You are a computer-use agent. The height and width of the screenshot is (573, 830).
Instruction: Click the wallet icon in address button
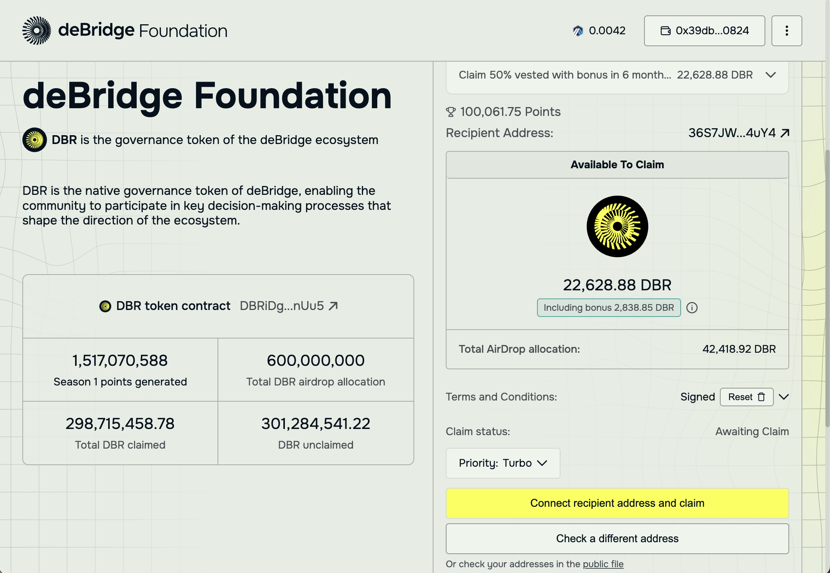pos(666,31)
